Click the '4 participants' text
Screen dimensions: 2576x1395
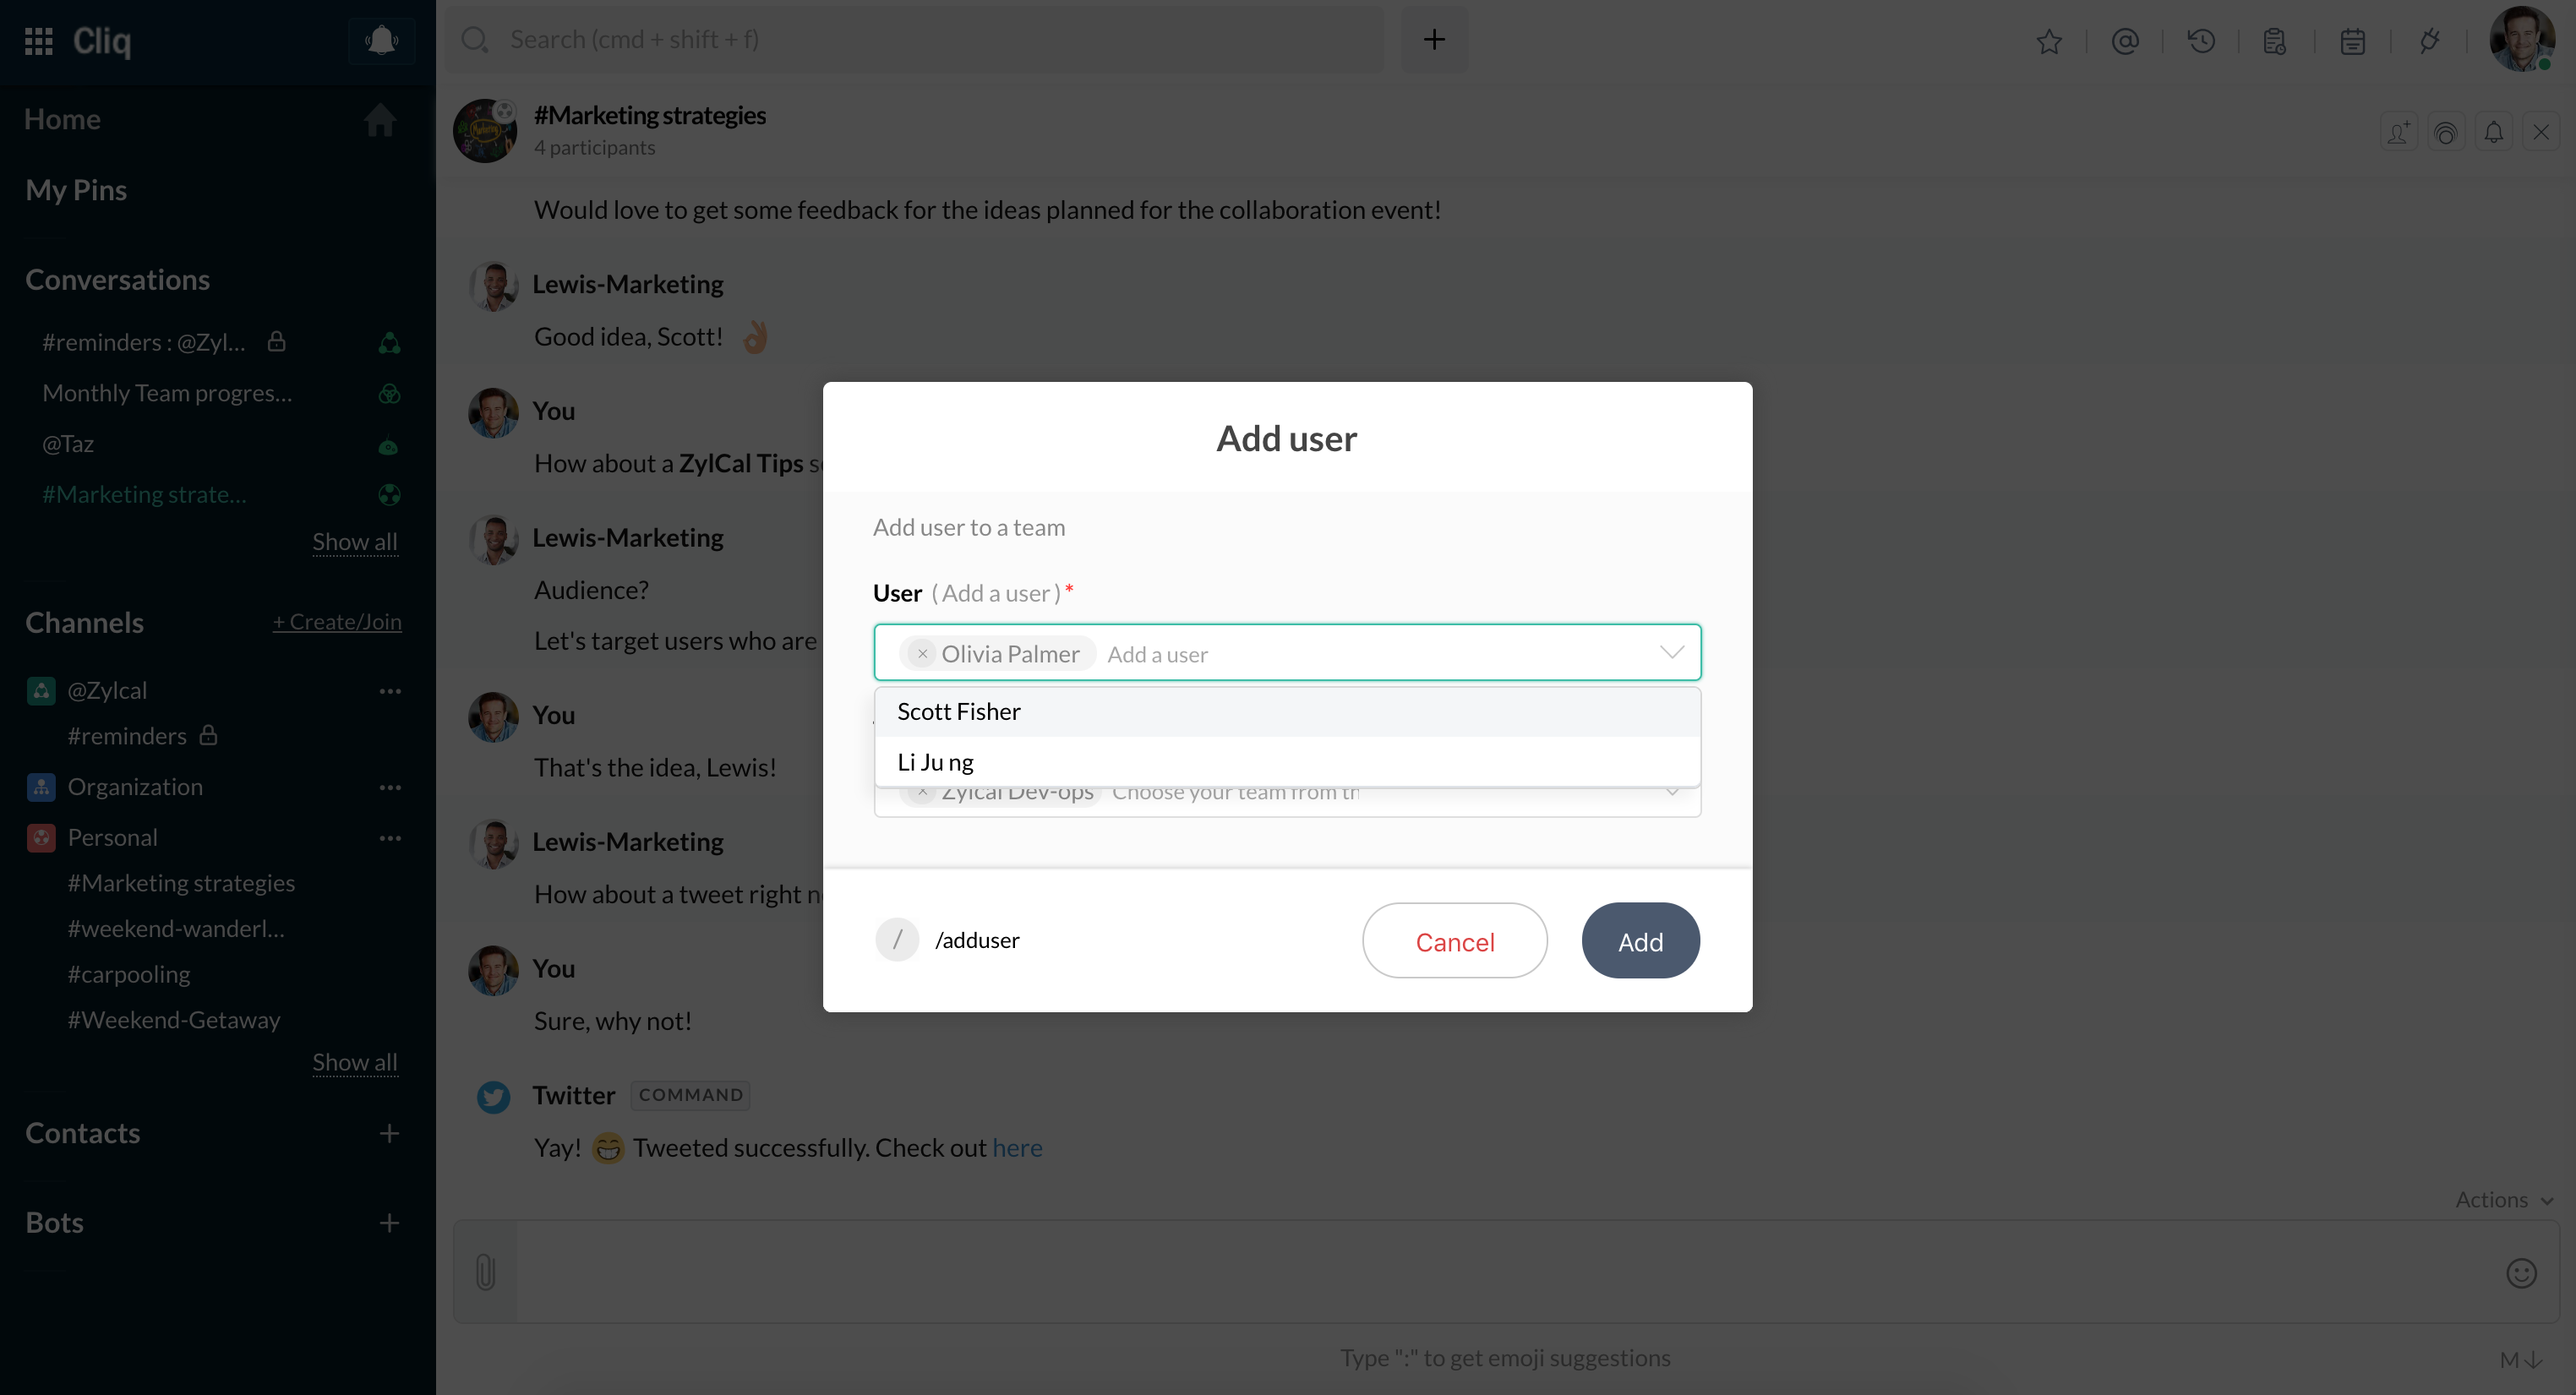pos(594,148)
